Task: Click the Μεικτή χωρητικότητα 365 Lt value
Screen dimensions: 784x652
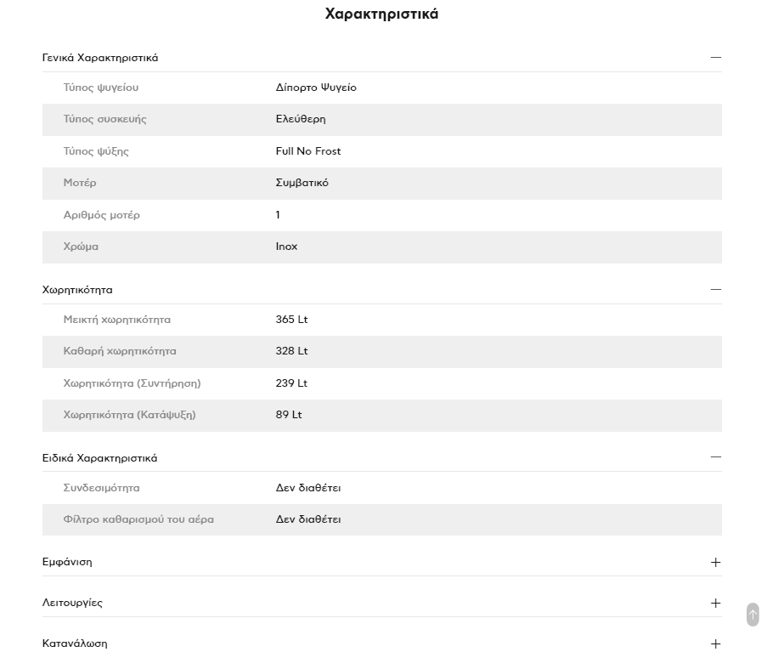Action: (291, 320)
